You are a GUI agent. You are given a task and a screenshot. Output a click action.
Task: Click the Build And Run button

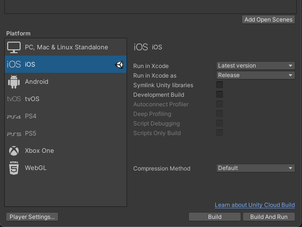point(269,217)
